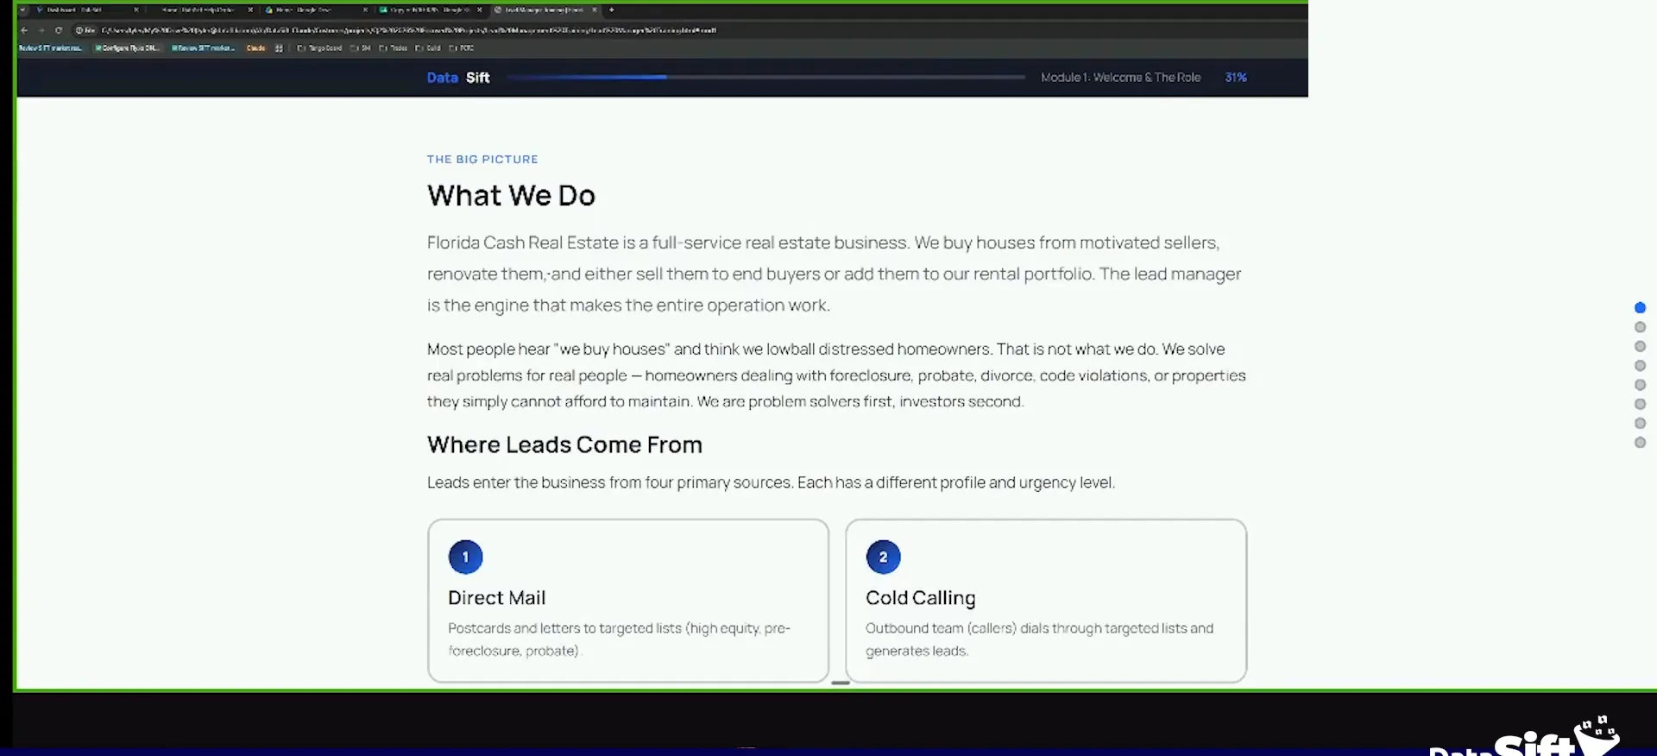Image resolution: width=1657 pixels, height=756 pixels.
Task: Open the Configure bookmark in bookmarks bar
Action: pyautogui.click(x=127, y=48)
